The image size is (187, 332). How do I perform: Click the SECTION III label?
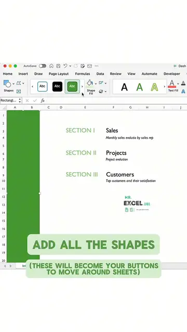tap(82, 174)
